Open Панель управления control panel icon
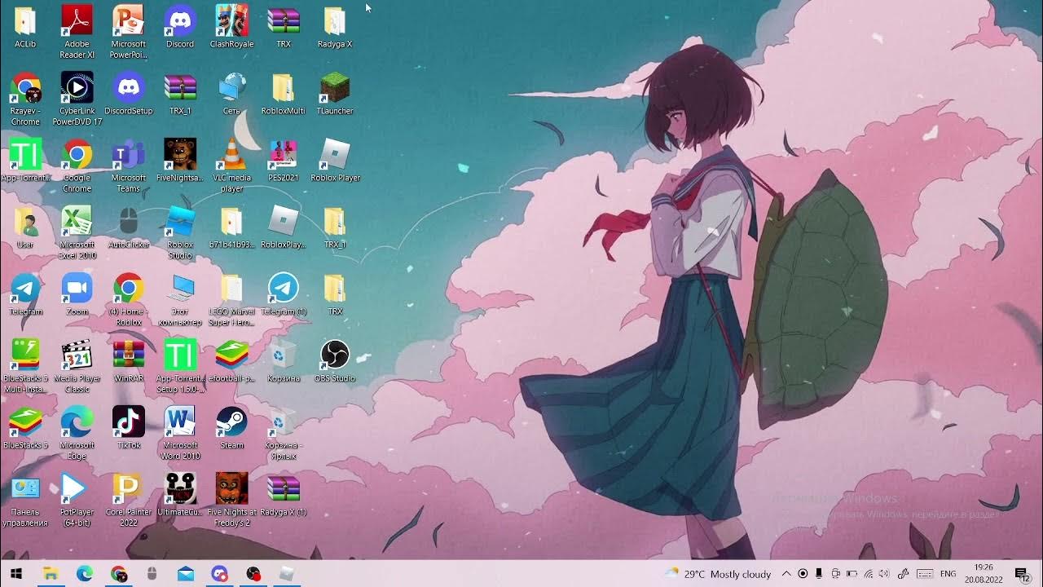 25,501
